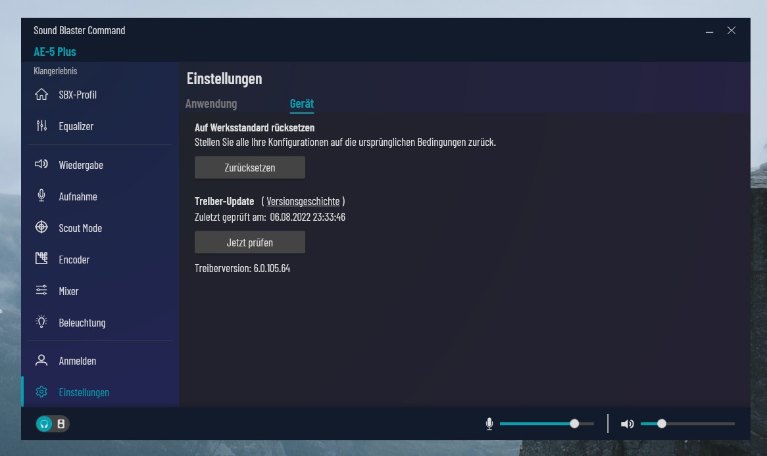Click the Equalizer sliders icon
The image size is (767, 456).
click(41, 125)
